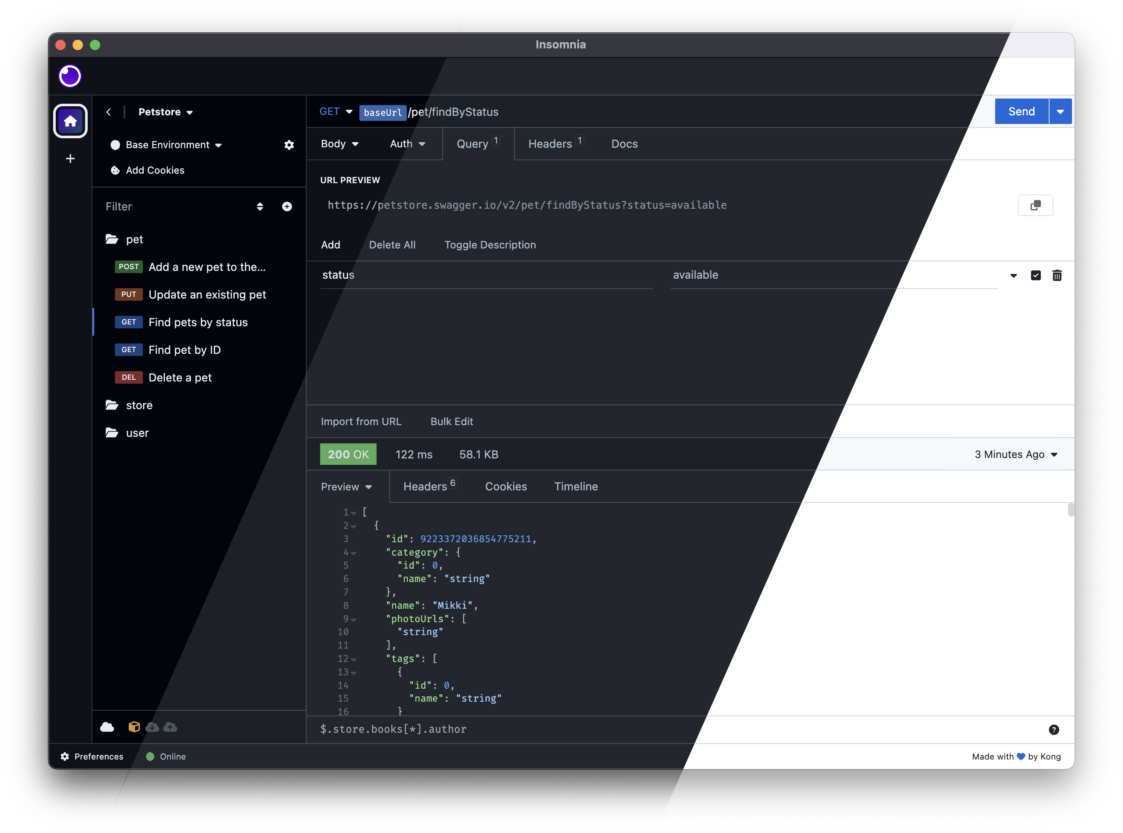
Task: Click the plus icon below home
Action: tap(70, 159)
